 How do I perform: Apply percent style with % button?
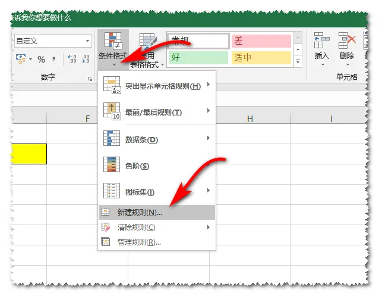[x=41, y=59]
